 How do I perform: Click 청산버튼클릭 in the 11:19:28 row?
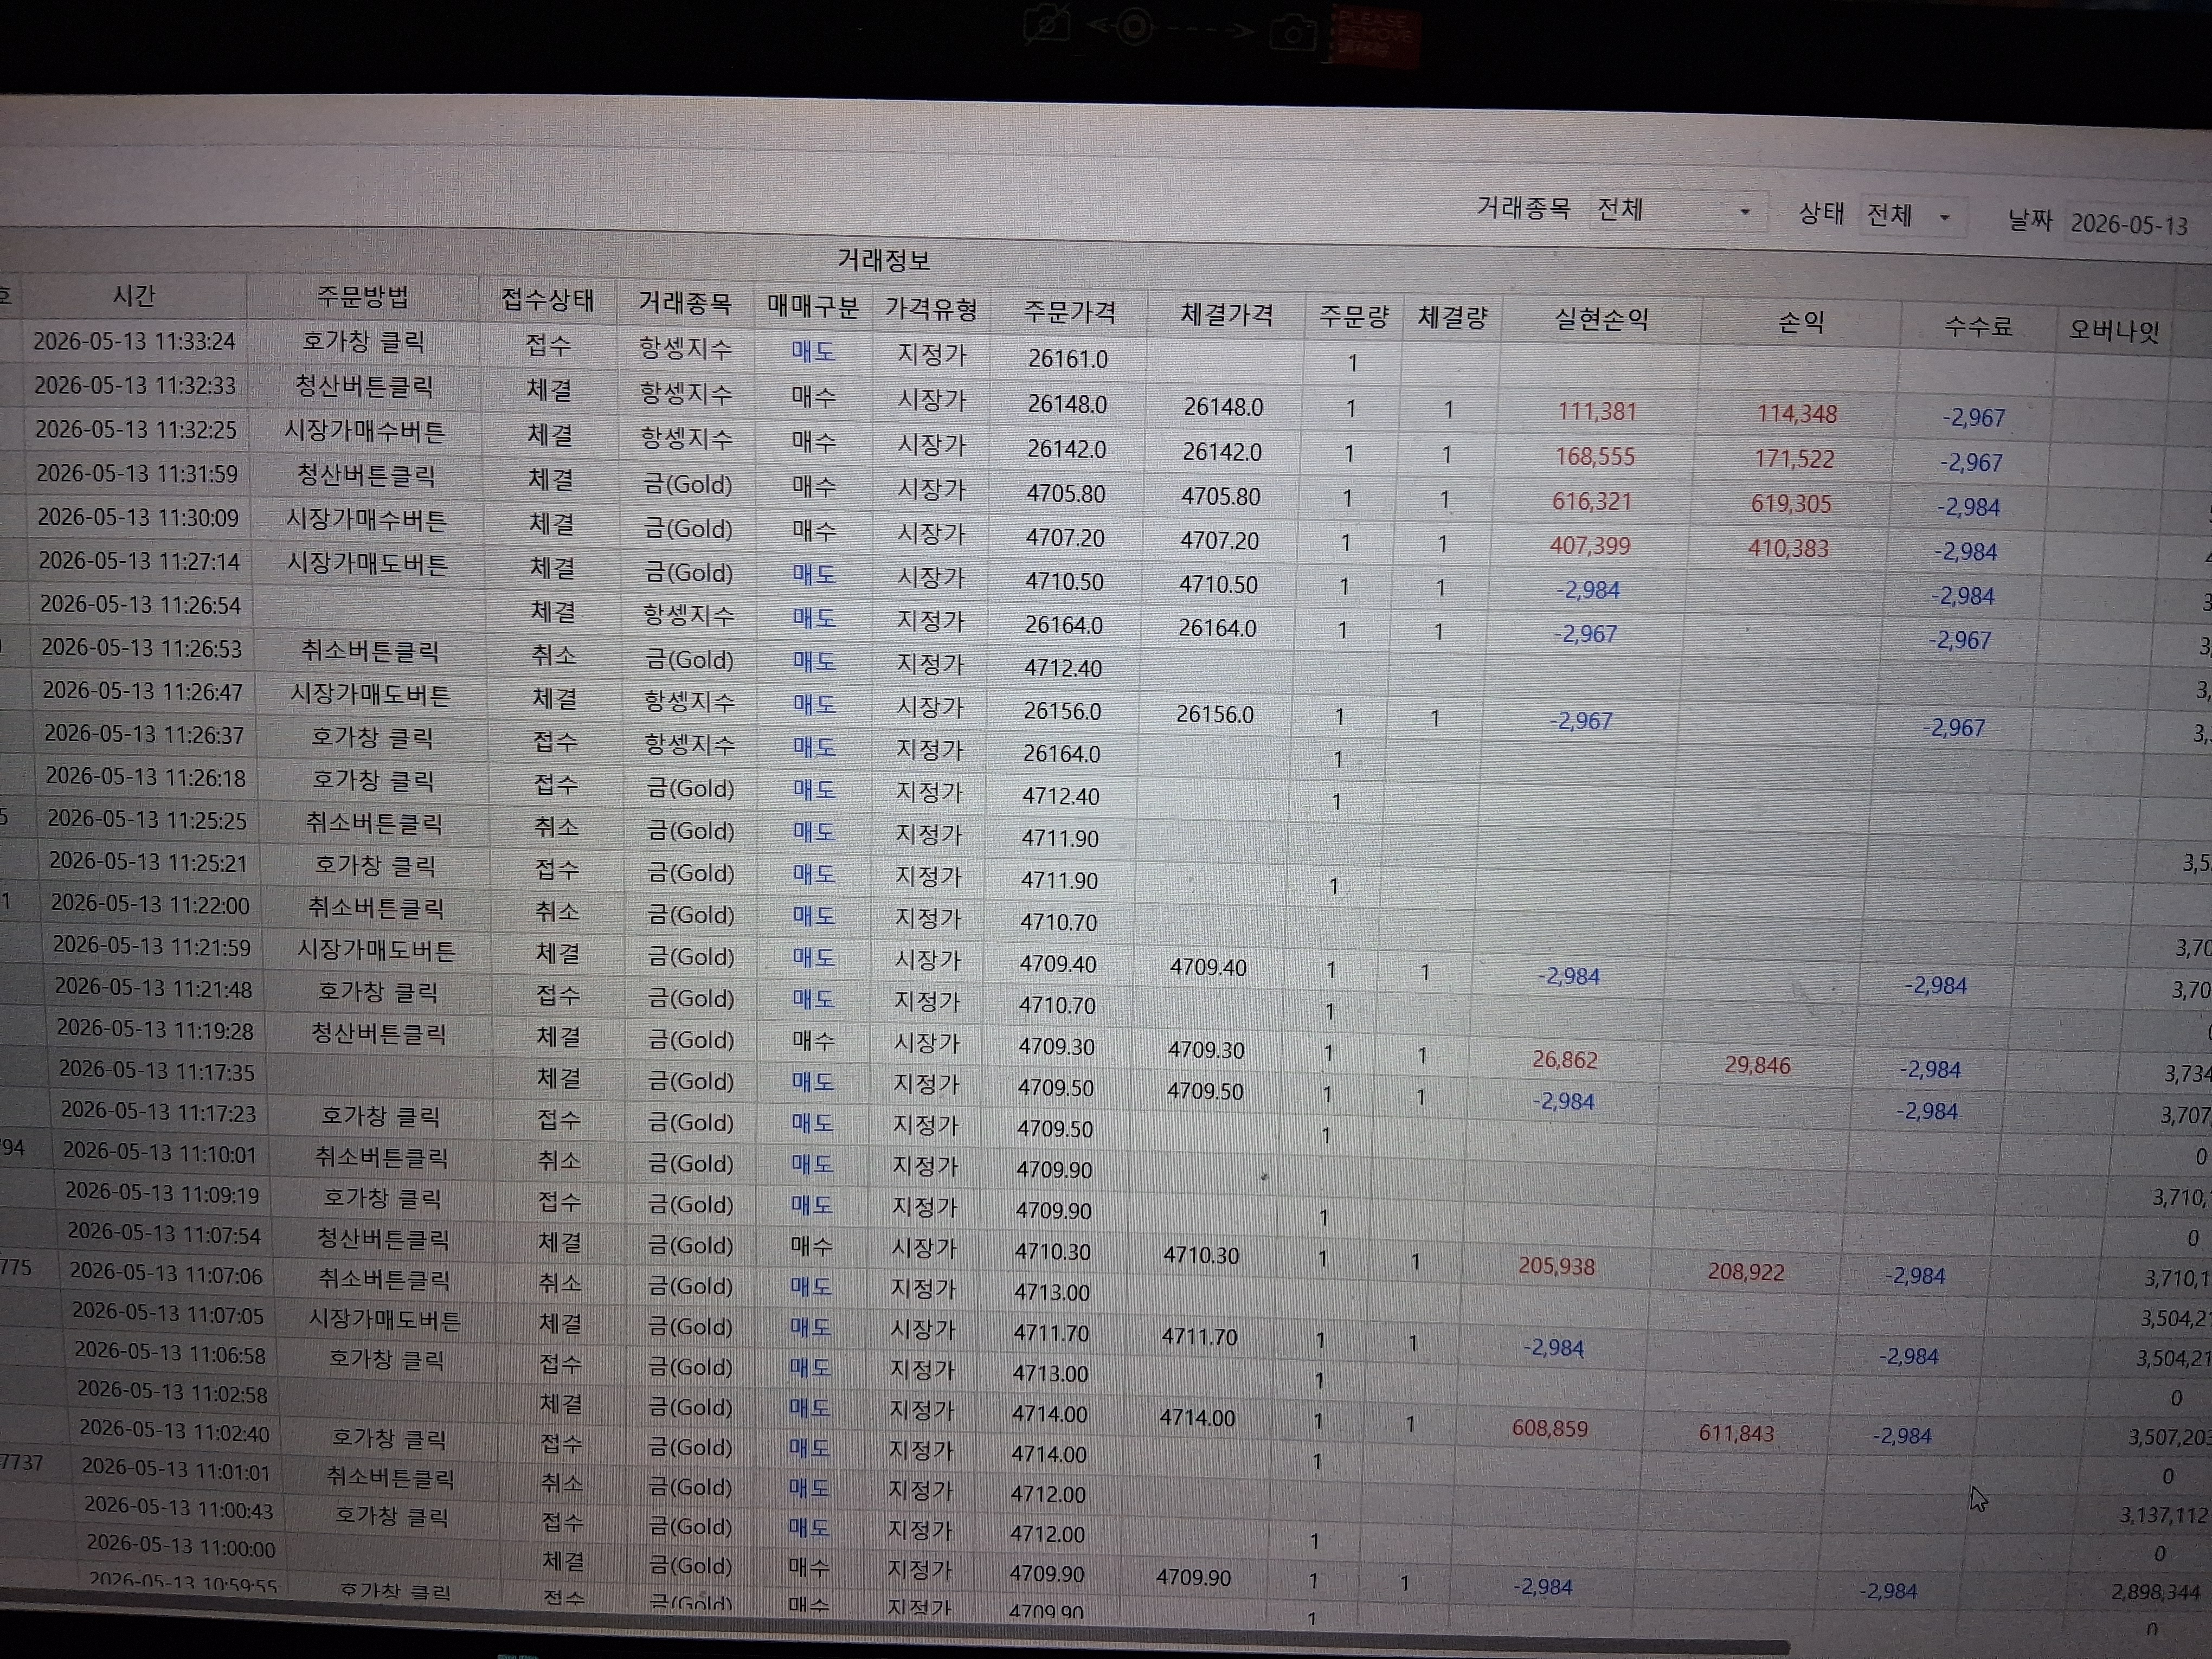click(x=379, y=1033)
